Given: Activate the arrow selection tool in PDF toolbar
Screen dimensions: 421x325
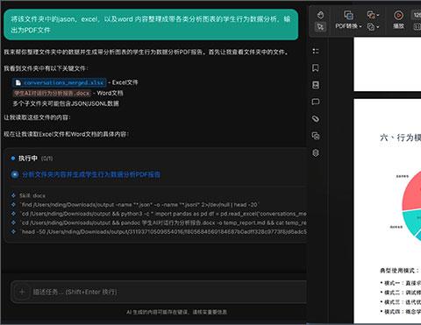Looking at the screenshot, I should pyautogui.click(x=320, y=27).
